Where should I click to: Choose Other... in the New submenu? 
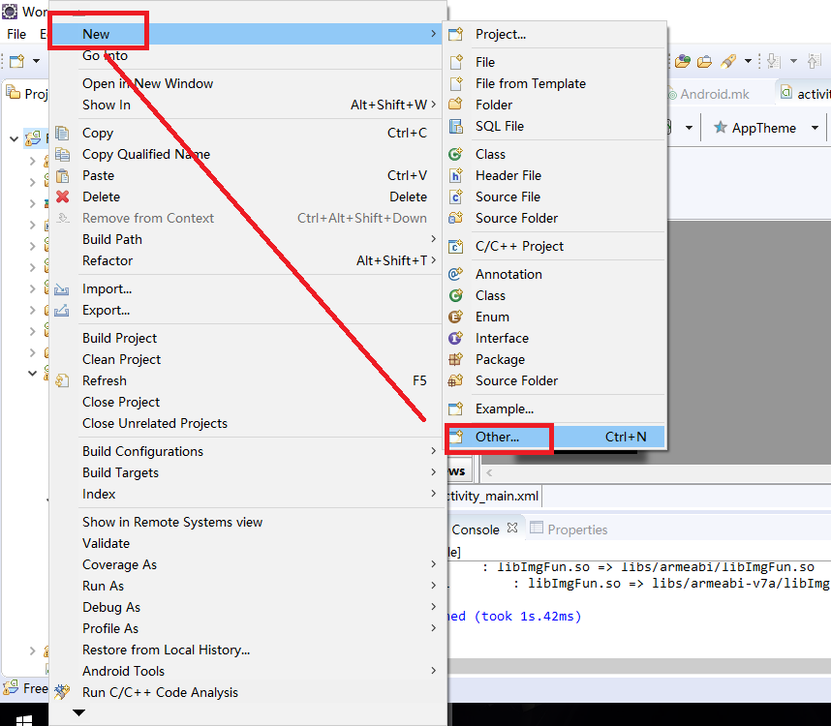click(555, 437)
